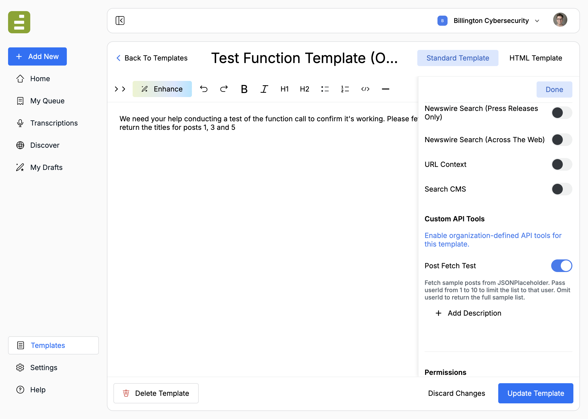The width and height of the screenshot is (588, 419).
Task: Click the Enhance magic wand button
Action: coord(162,89)
